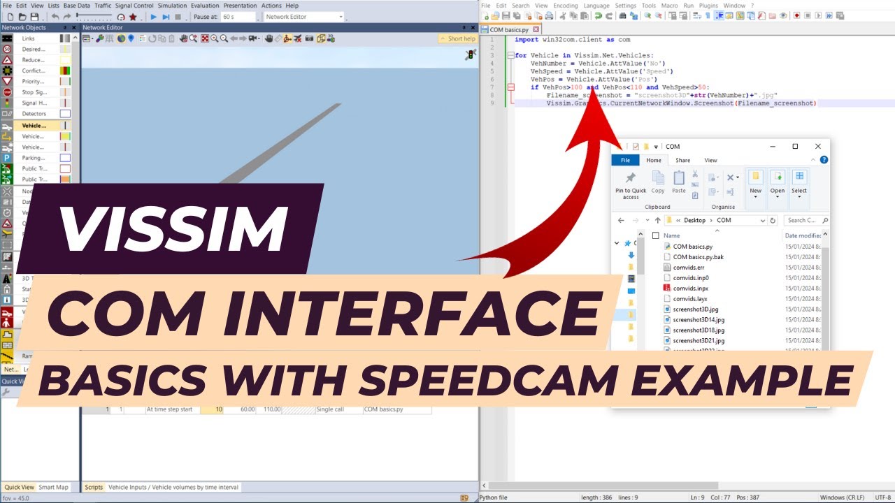
Task: Switch to the Share tab in Explorer
Action: click(682, 160)
